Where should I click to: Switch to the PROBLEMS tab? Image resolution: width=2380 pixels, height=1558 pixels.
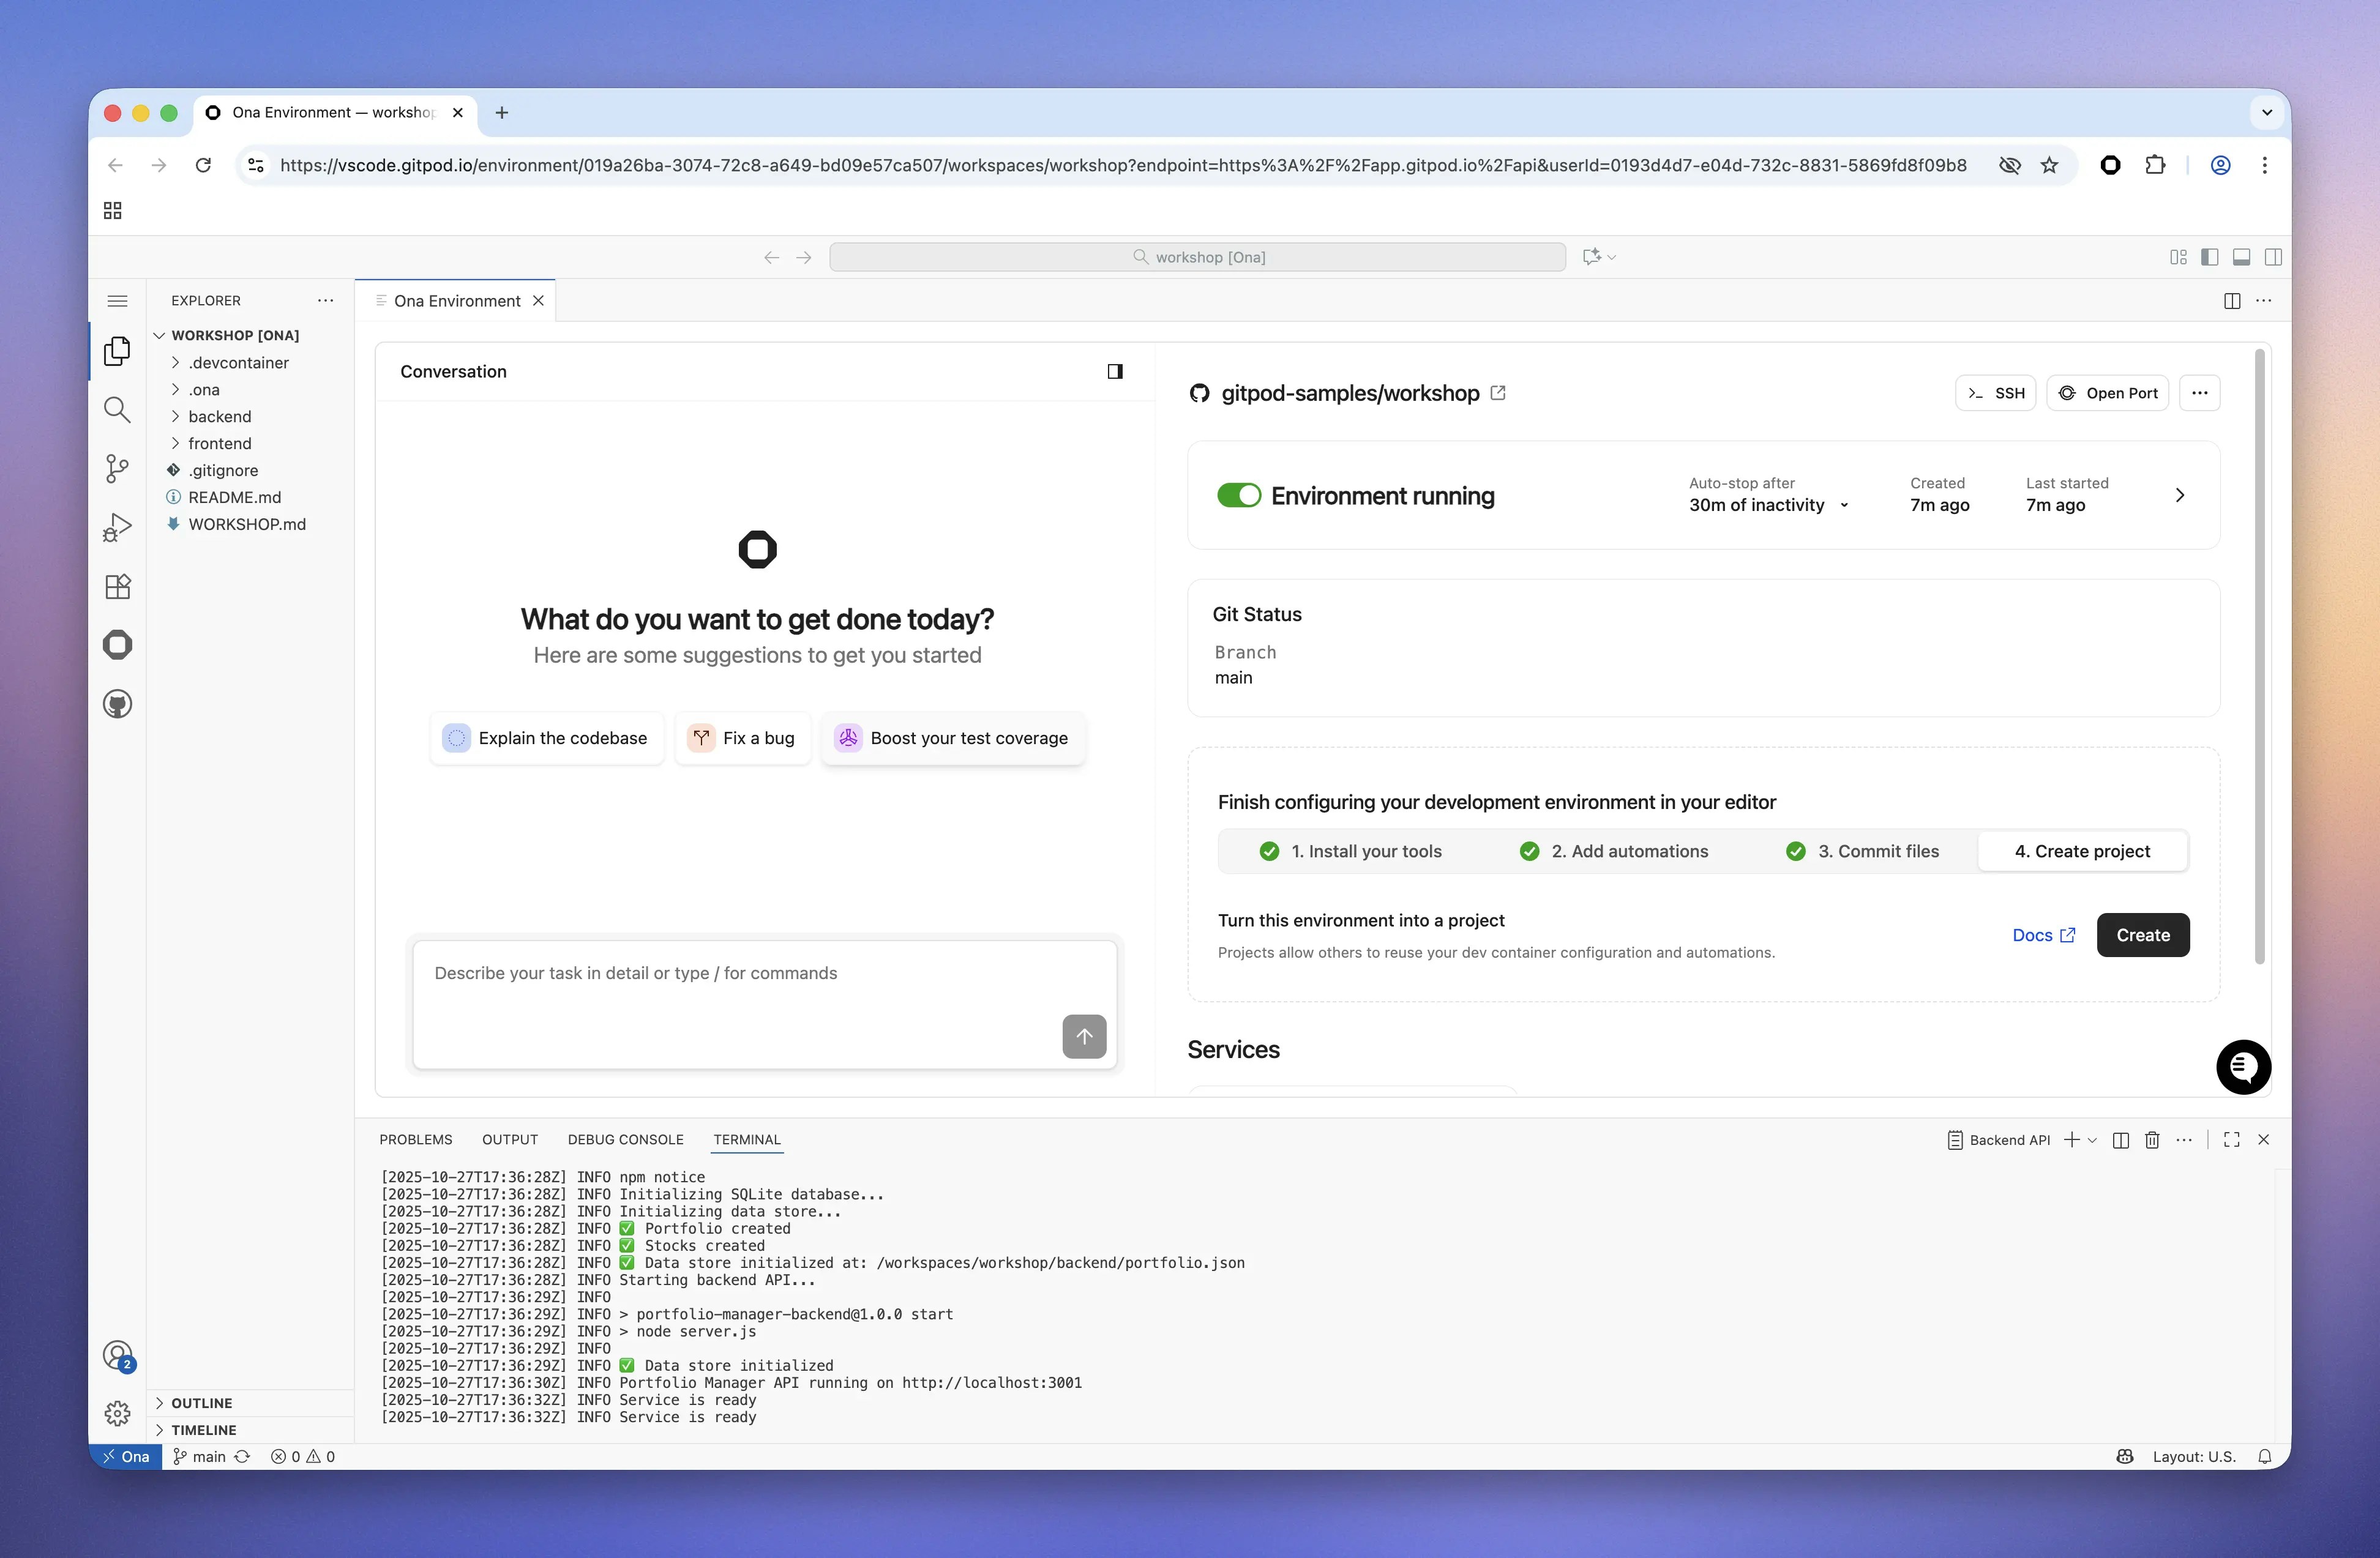pyautogui.click(x=415, y=1139)
